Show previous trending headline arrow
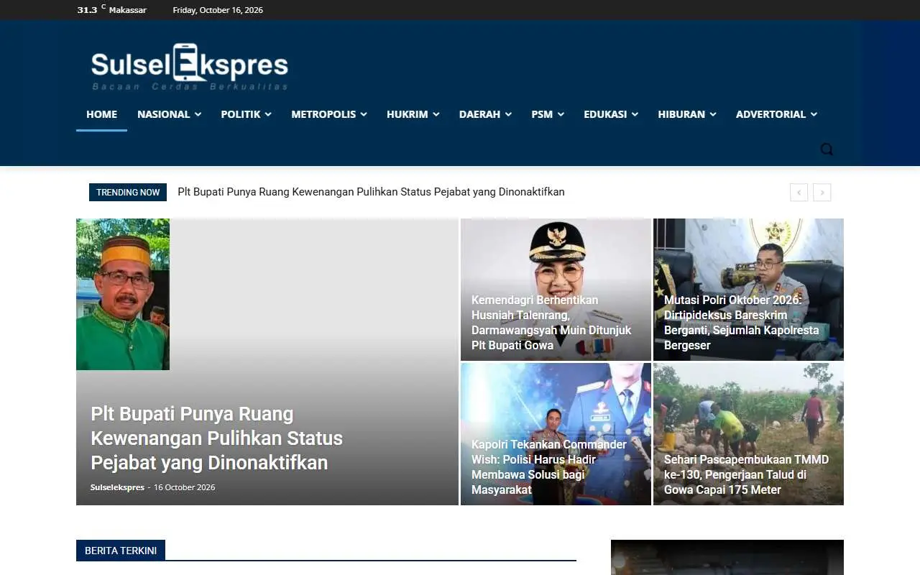Image resolution: width=920 pixels, height=575 pixels. coord(799,192)
